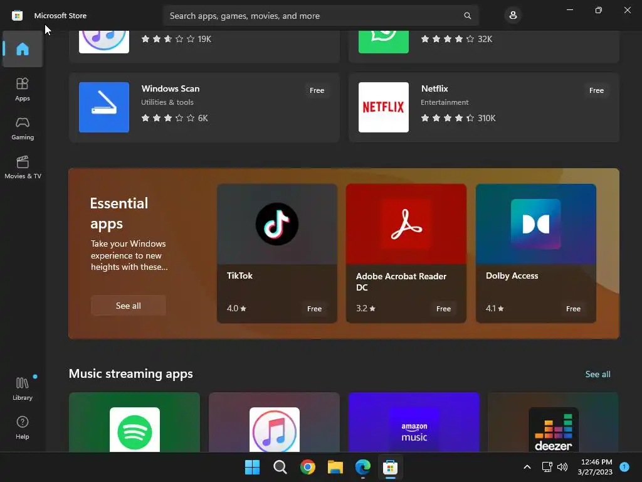Open the Windows Start menu
Image resolution: width=642 pixels, height=482 pixels.
pos(252,467)
